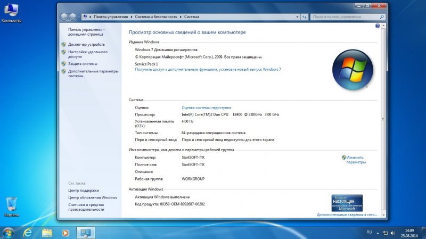Viewport: 426px width, 239px height.
Task: Click the Service Pack 1 text
Action: 146,64
